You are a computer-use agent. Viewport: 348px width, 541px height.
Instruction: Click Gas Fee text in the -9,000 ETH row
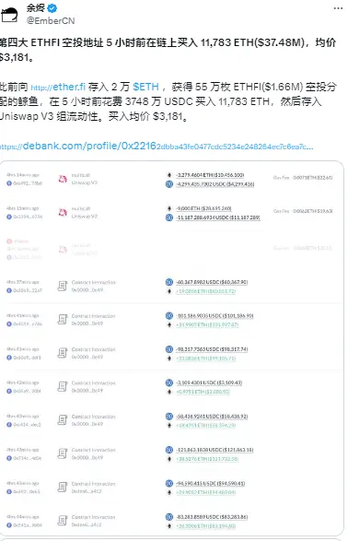(x=303, y=211)
